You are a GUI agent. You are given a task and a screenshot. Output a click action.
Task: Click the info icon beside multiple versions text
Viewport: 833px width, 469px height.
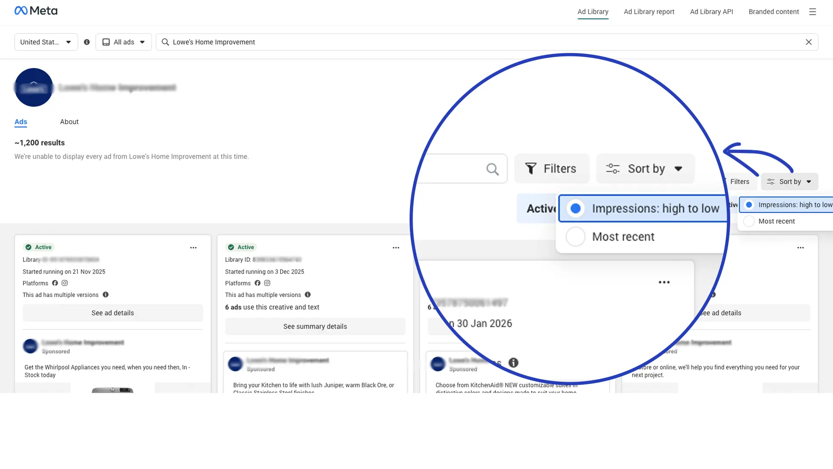pos(105,294)
